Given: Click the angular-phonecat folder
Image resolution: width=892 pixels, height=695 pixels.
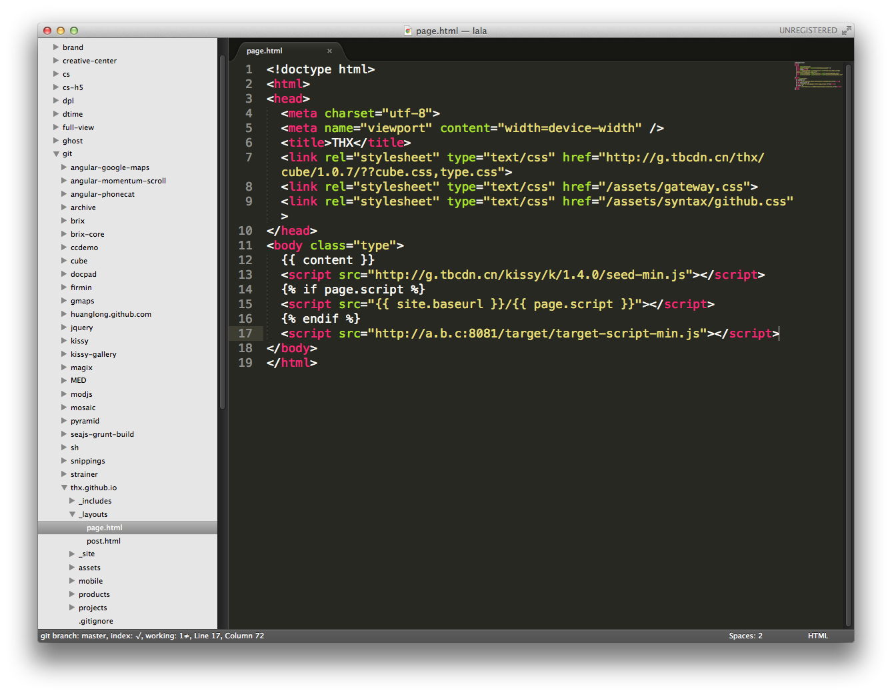Looking at the screenshot, I should click(x=103, y=194).
